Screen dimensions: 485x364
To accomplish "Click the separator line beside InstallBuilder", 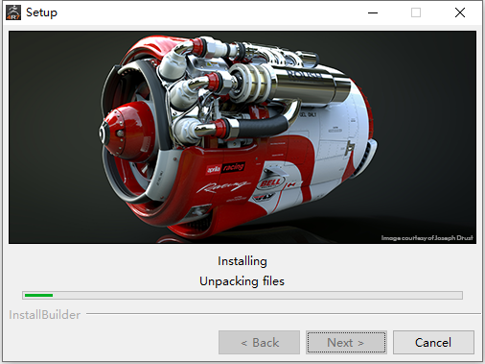I will tap(284, 314).
